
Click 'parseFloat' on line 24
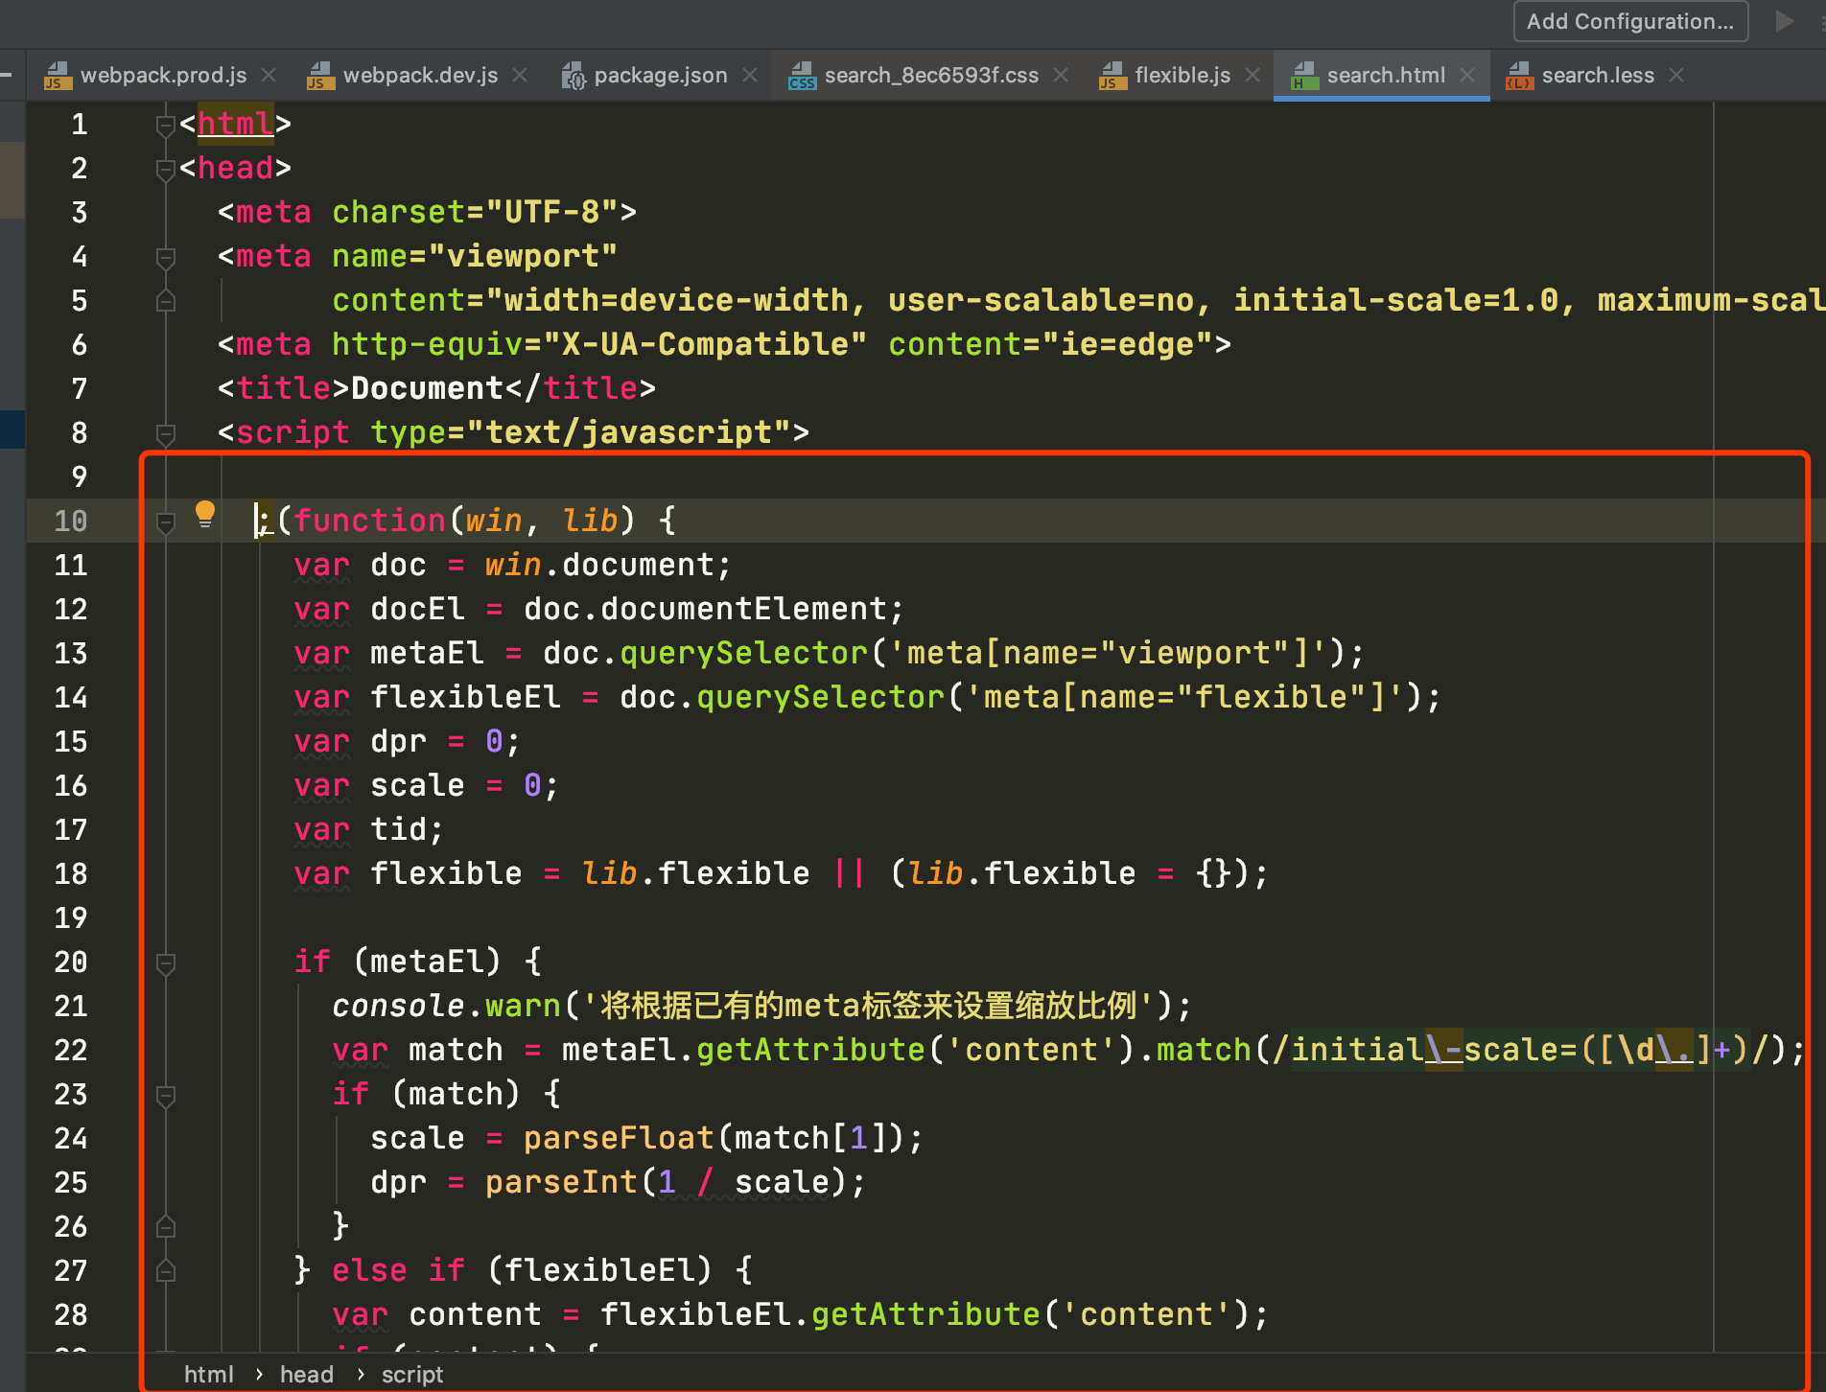point(619,1138)
